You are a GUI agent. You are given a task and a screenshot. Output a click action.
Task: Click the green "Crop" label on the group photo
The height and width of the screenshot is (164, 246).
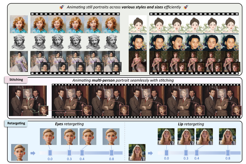[x=34, y=110]
